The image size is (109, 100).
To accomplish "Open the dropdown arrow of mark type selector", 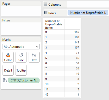I will point(37,47).
